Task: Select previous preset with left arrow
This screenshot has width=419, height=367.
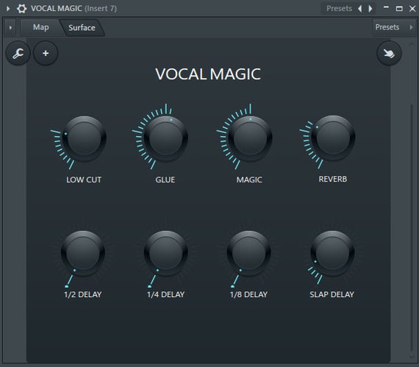Action: (x=360, y=9)
